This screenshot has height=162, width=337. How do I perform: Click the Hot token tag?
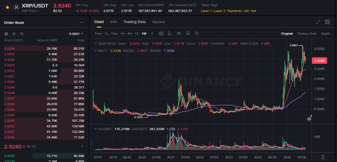[254, 11]
